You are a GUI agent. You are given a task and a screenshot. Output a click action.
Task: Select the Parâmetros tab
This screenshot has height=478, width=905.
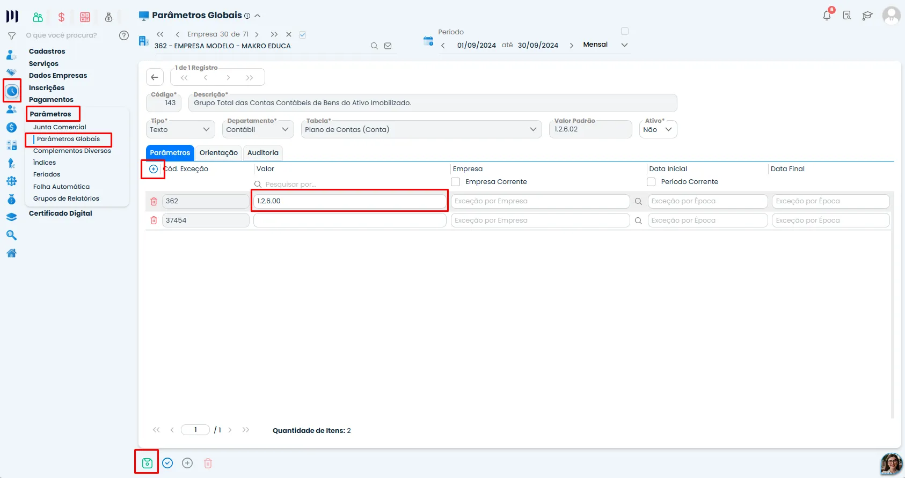tap(170, 153)
